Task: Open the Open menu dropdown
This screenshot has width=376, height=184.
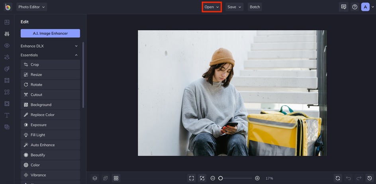Action: pos(212,7)
